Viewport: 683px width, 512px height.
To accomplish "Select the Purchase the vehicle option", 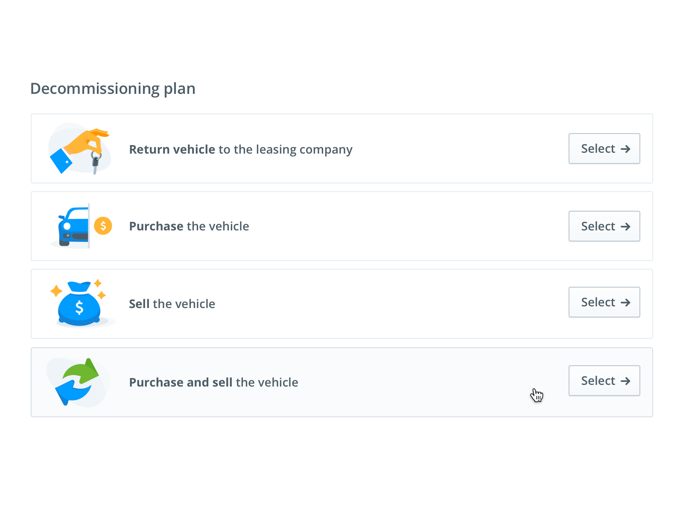I will pyautogui.click(x=604, y=226).
